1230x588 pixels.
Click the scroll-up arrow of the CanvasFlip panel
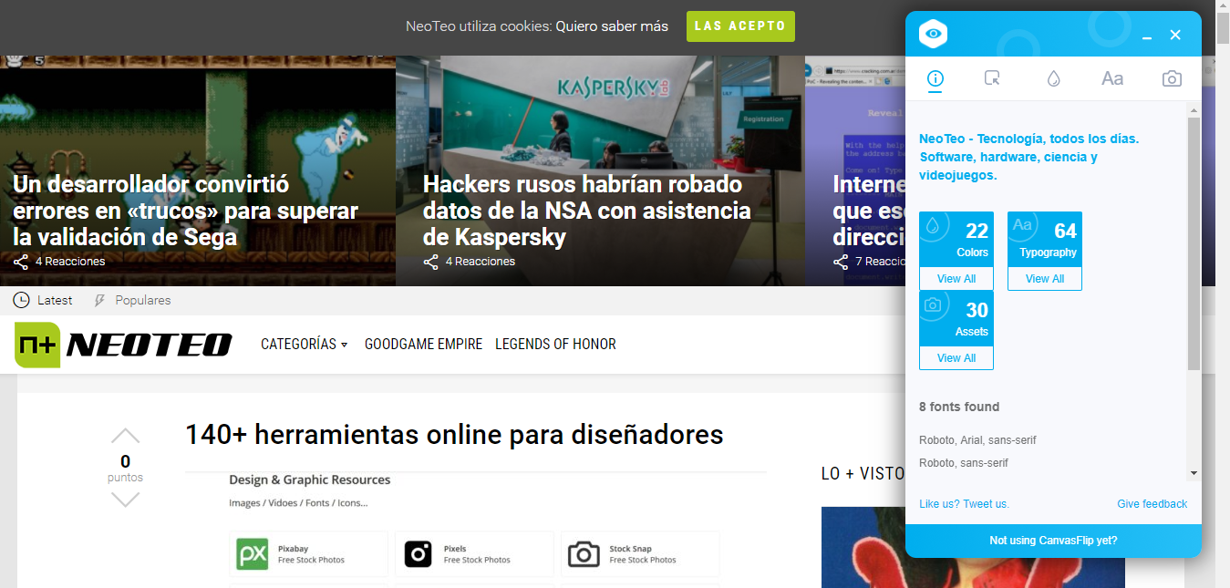1194,110
